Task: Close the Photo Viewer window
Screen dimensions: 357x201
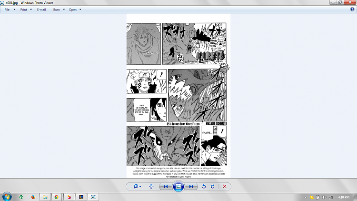Action: pos(350,2)
